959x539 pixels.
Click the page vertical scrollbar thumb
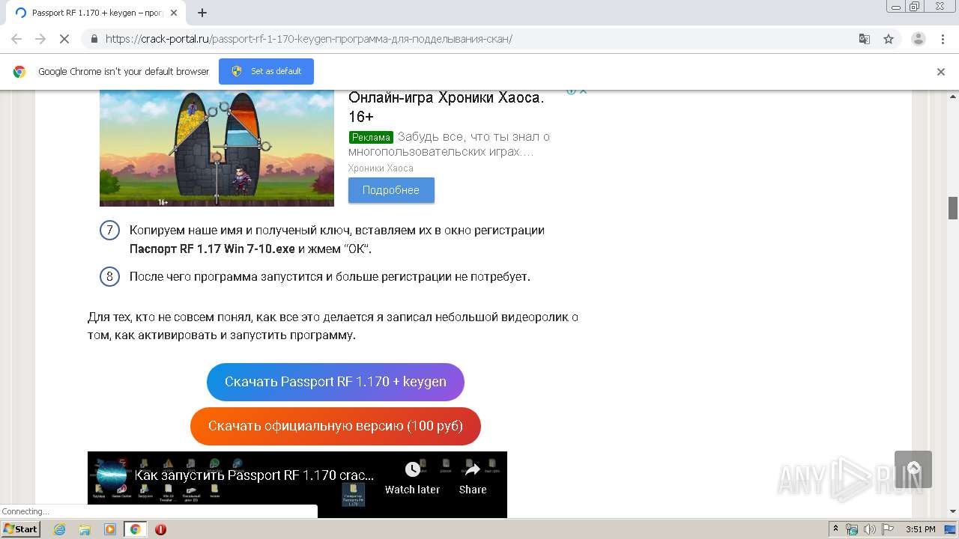tap(953, 208)
